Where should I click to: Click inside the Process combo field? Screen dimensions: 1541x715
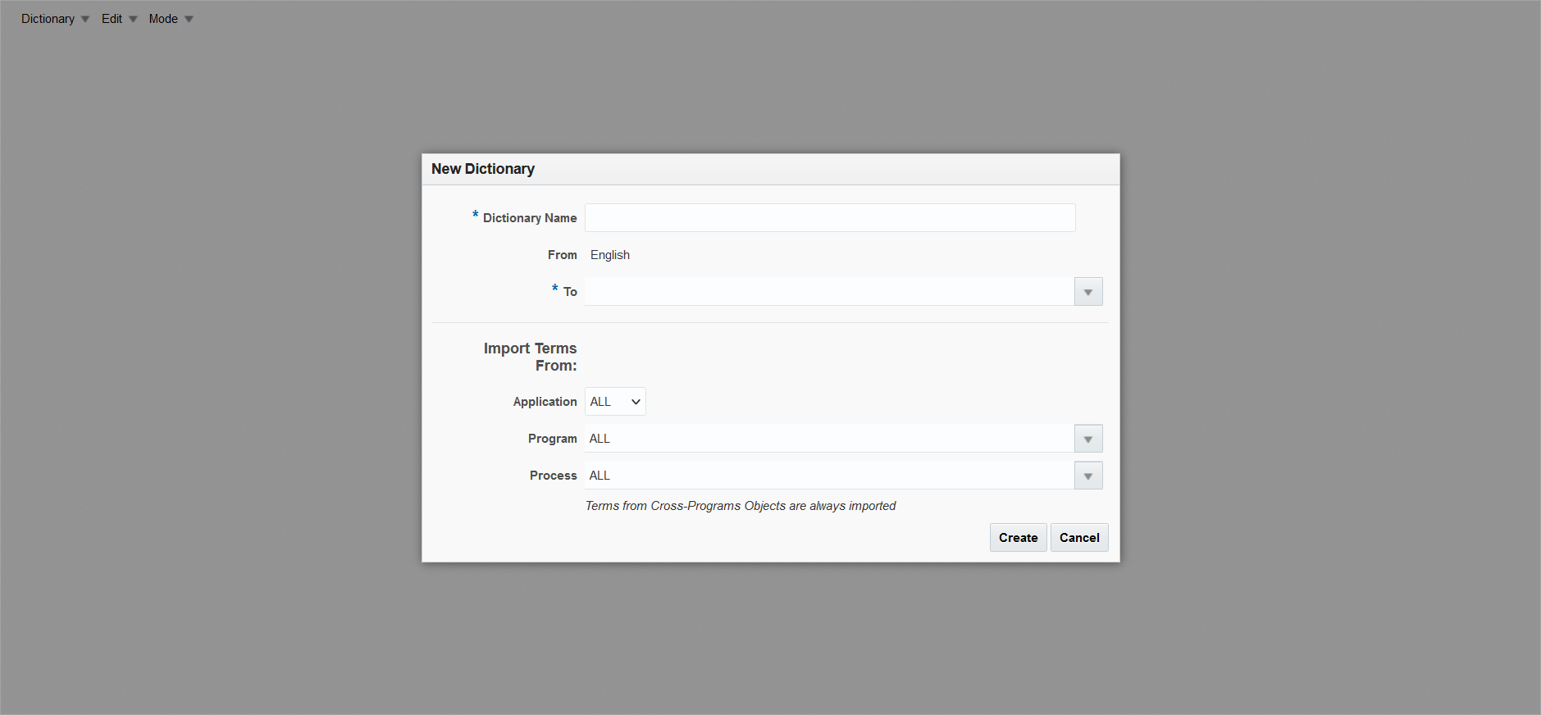[x=828, y=476]
